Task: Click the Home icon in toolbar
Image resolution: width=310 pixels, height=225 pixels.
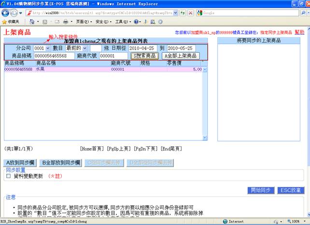Action: tap(32, 22)
